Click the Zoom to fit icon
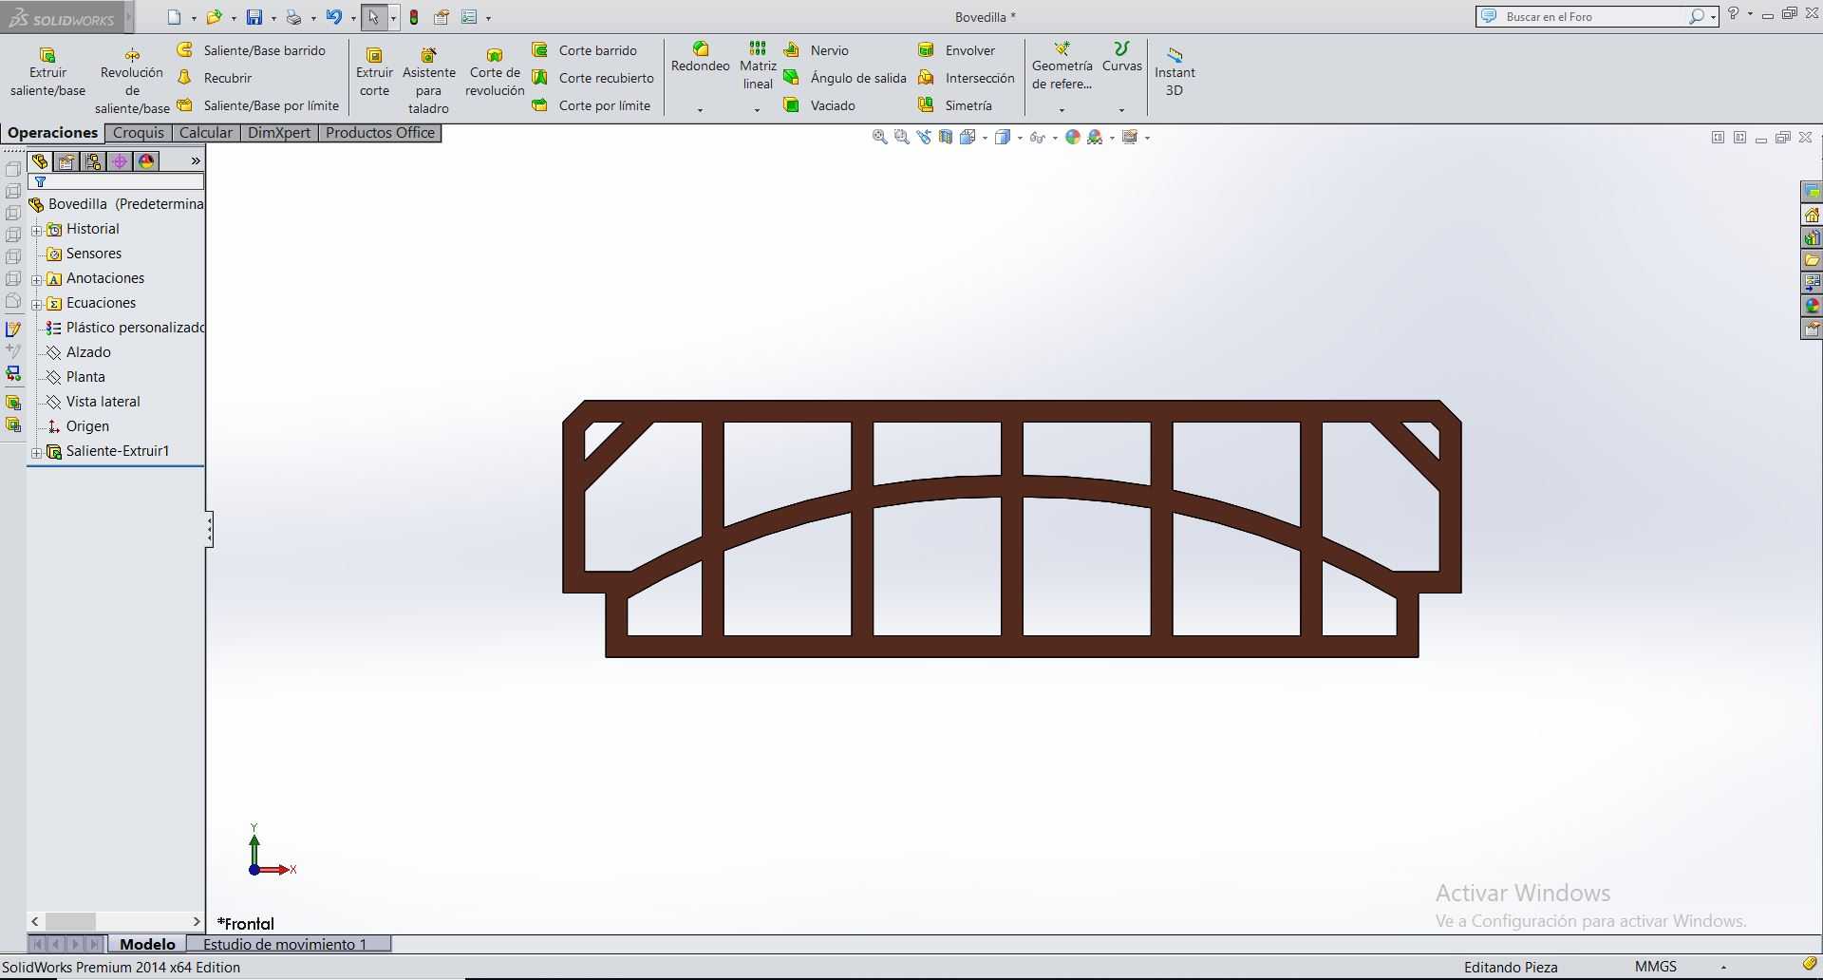The image size is (1823, 980). [x=880, y=138]
